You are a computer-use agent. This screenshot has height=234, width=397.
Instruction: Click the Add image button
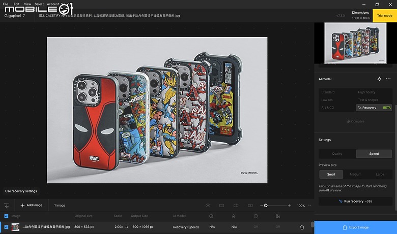point(32,205)
